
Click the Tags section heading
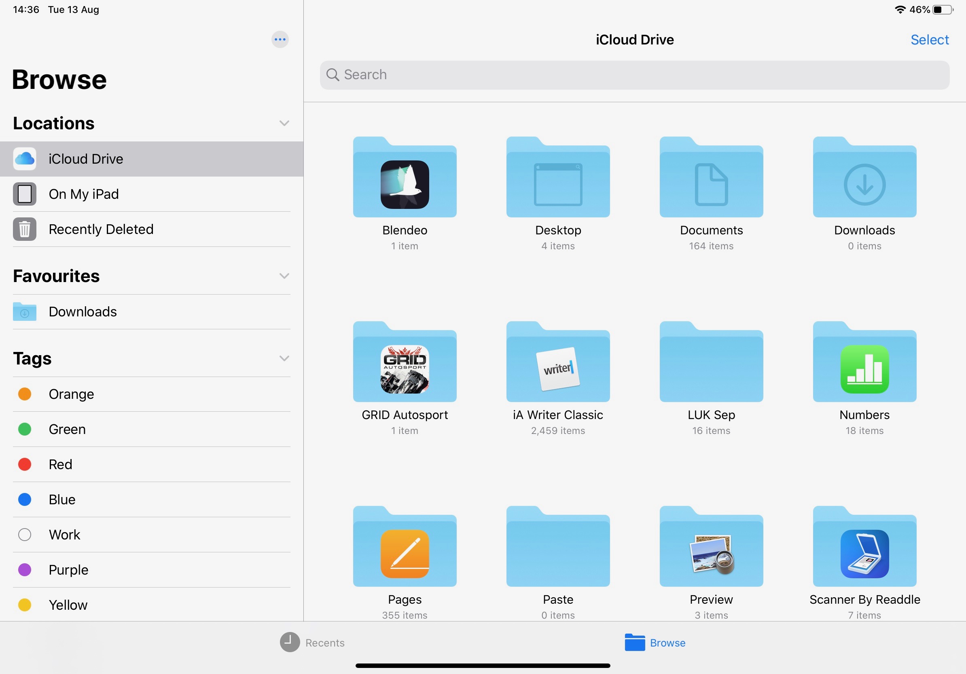32,358
